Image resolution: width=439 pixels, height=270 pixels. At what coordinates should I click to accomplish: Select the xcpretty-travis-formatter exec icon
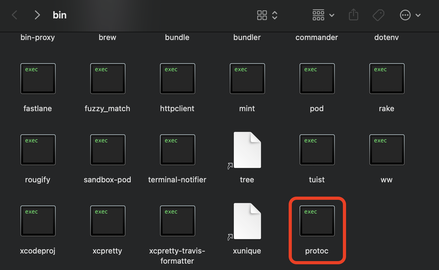(178, 221)
